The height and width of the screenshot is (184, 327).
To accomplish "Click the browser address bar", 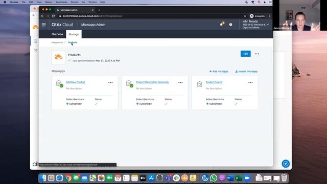I will (x=150, y=16).
